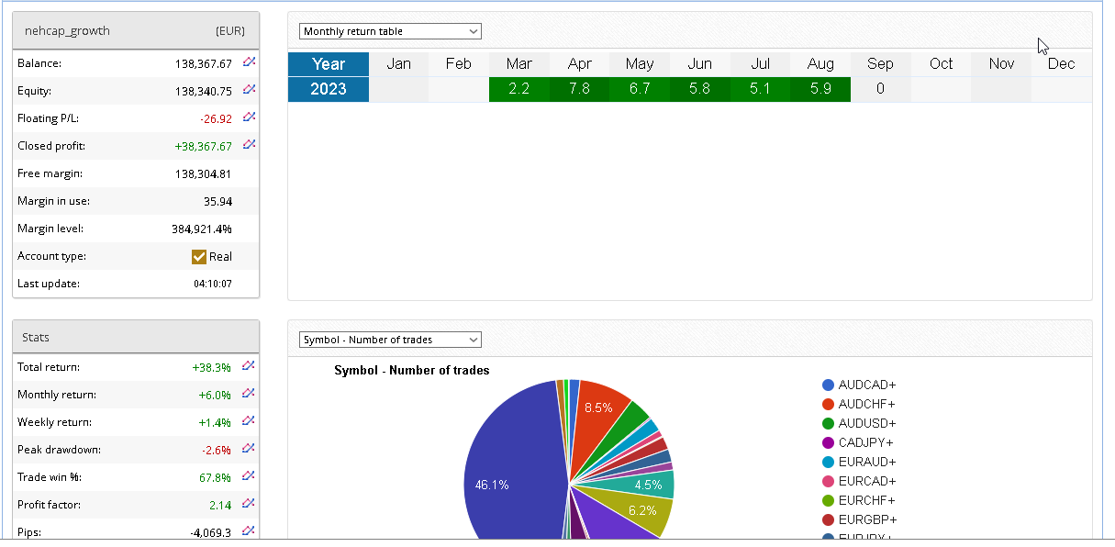Image resolution: width=1115 pixels, height=547 pixels.
Task: Toggle the Real account type checkbox
Action: point(199,257)
